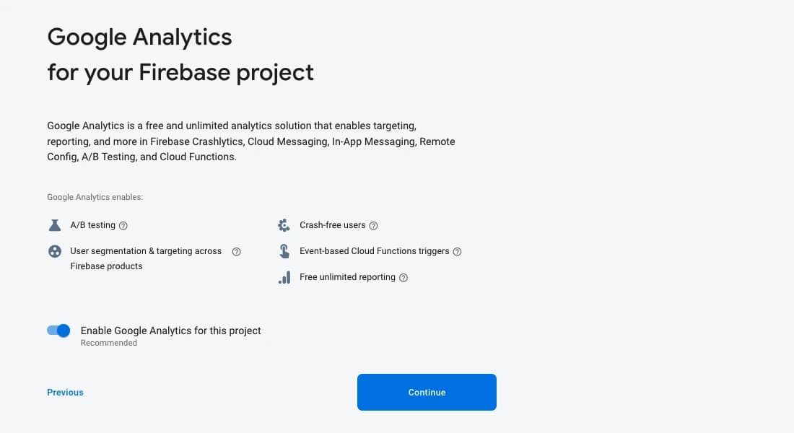Click 'for your Firebase project' heading line
This screenshot has width=794, height=433.
click(180, 72)
